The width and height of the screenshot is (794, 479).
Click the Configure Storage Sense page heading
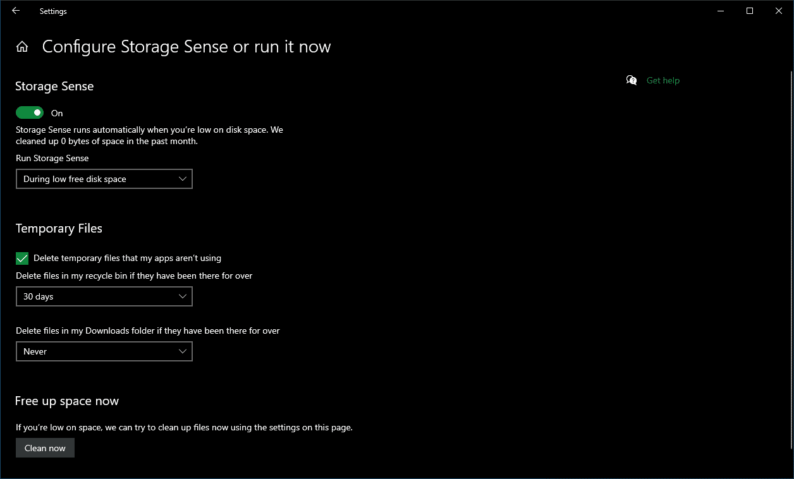[186, 46]
